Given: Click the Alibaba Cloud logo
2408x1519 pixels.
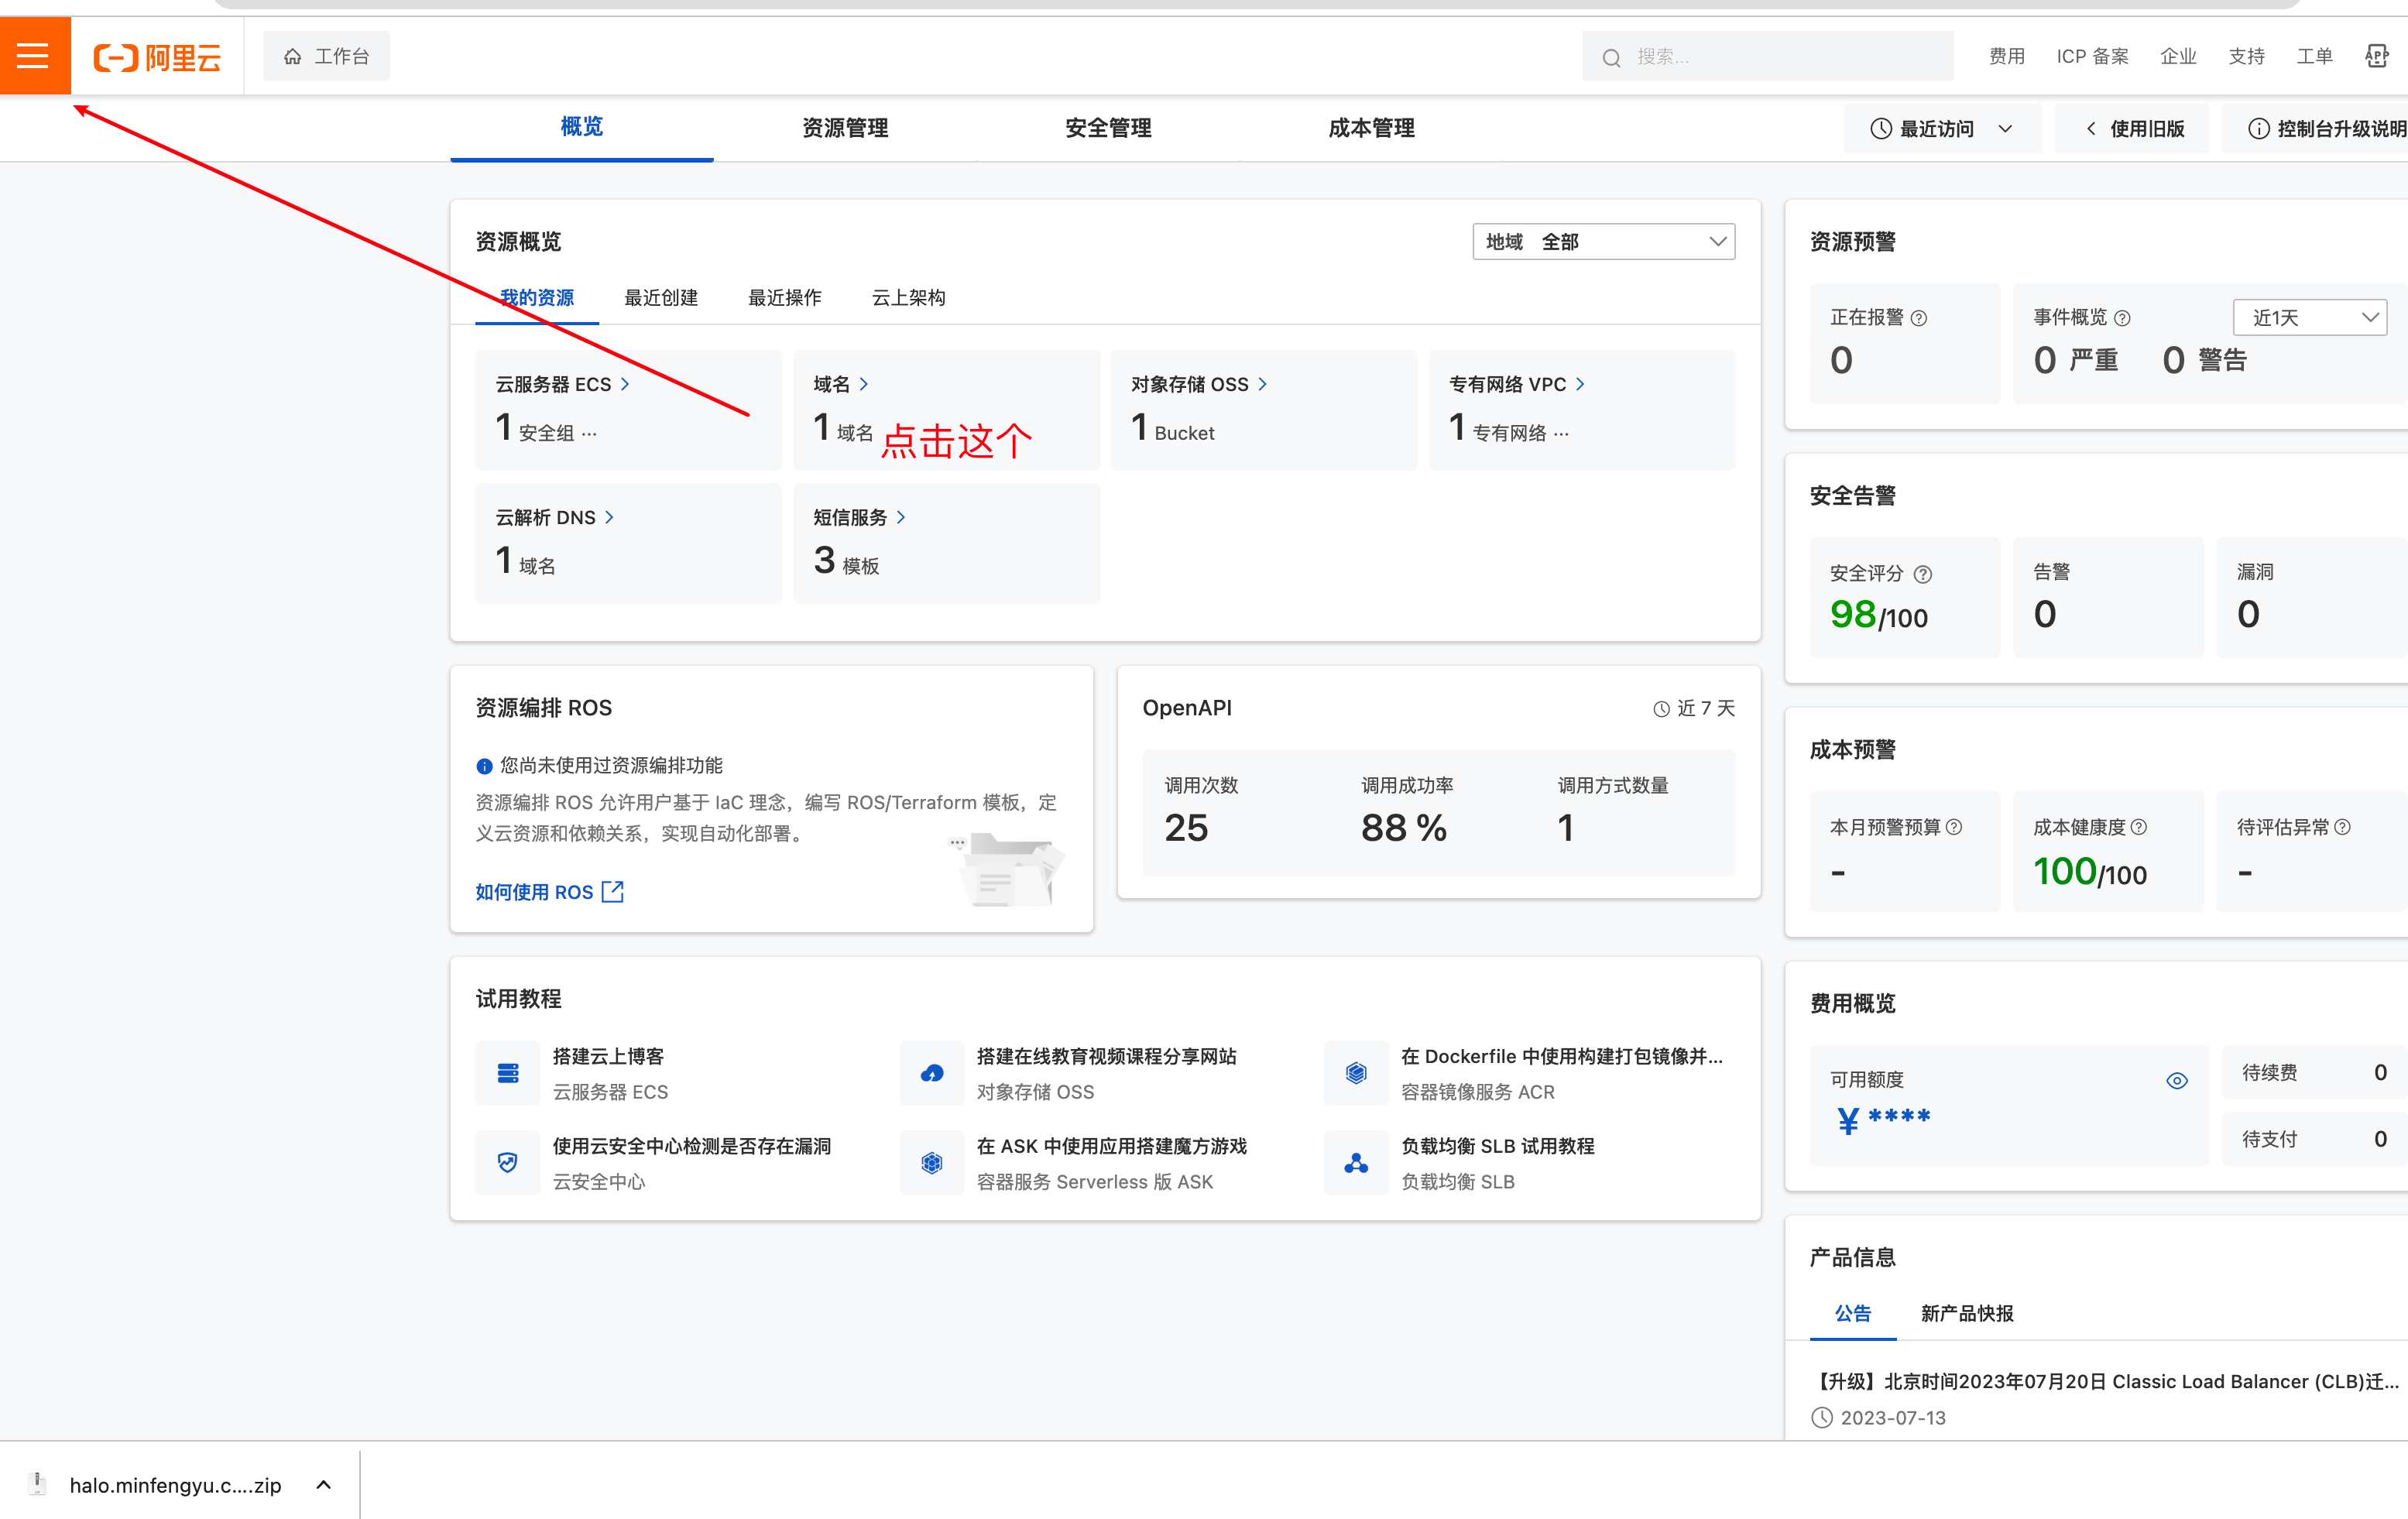Looking at the screenshot, I should click(x=157, y=57).
